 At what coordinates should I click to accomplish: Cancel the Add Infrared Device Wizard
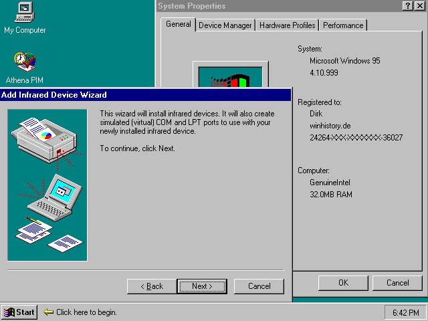tap(259, 286)
